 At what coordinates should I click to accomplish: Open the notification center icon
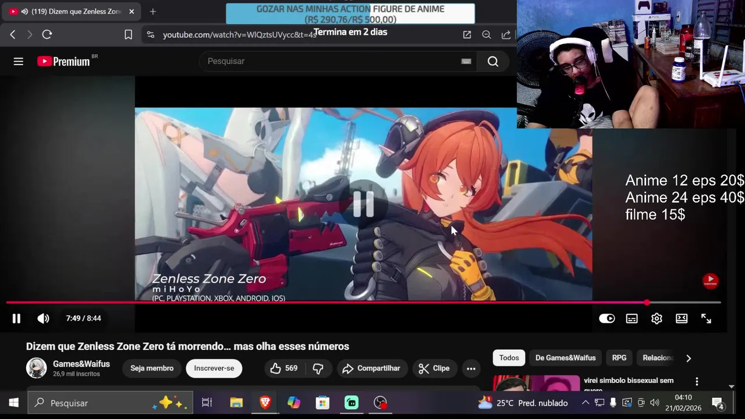[718, 403]
